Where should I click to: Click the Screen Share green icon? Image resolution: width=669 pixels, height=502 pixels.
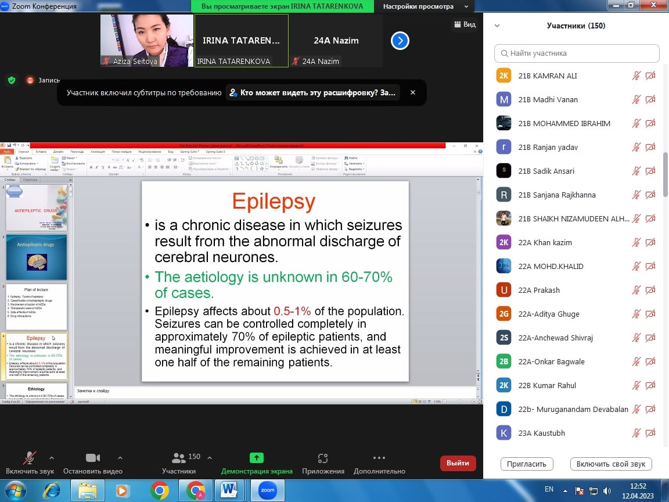coord(256,458)
